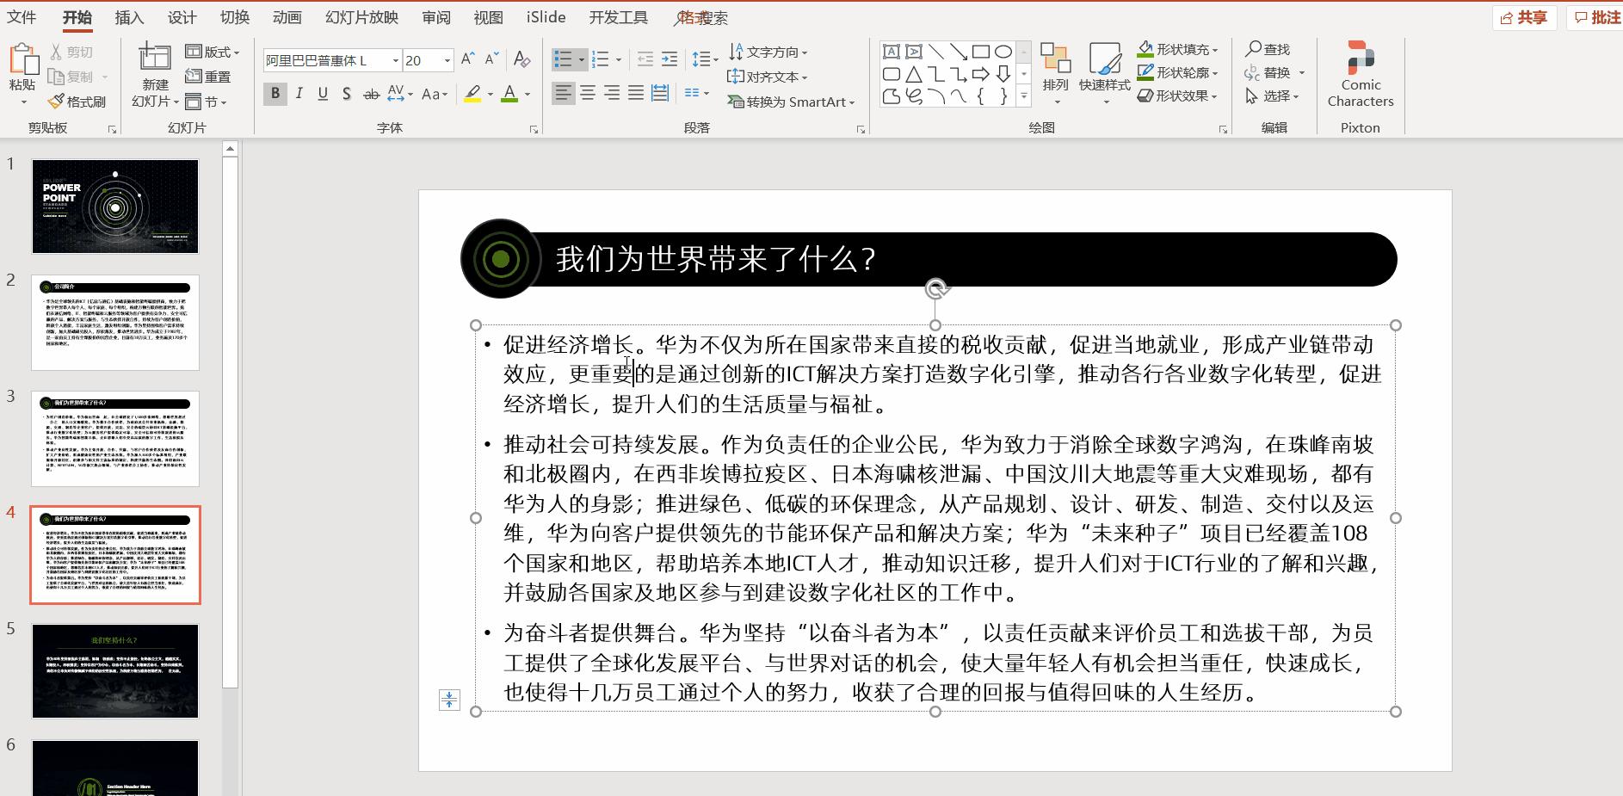Clear all text formatting

pos(521,59)
